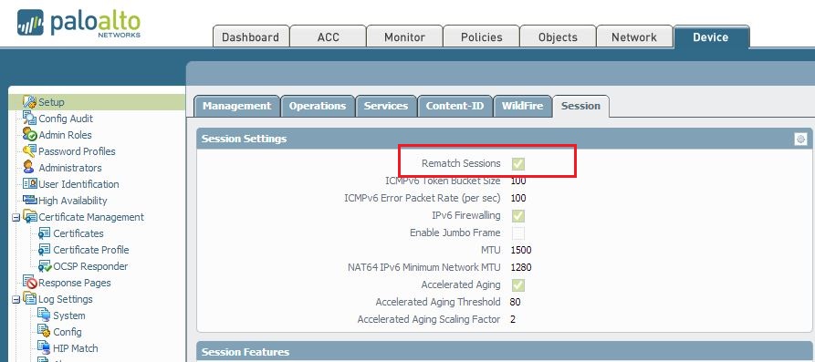
Task: Select the HIP Match tree item
Action: pyautogui.click(x=76, y=348)
